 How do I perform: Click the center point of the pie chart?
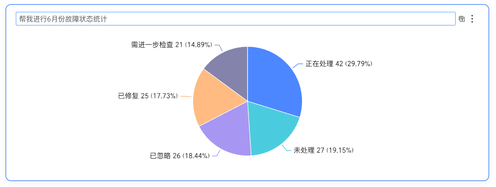tap(248, 101)
